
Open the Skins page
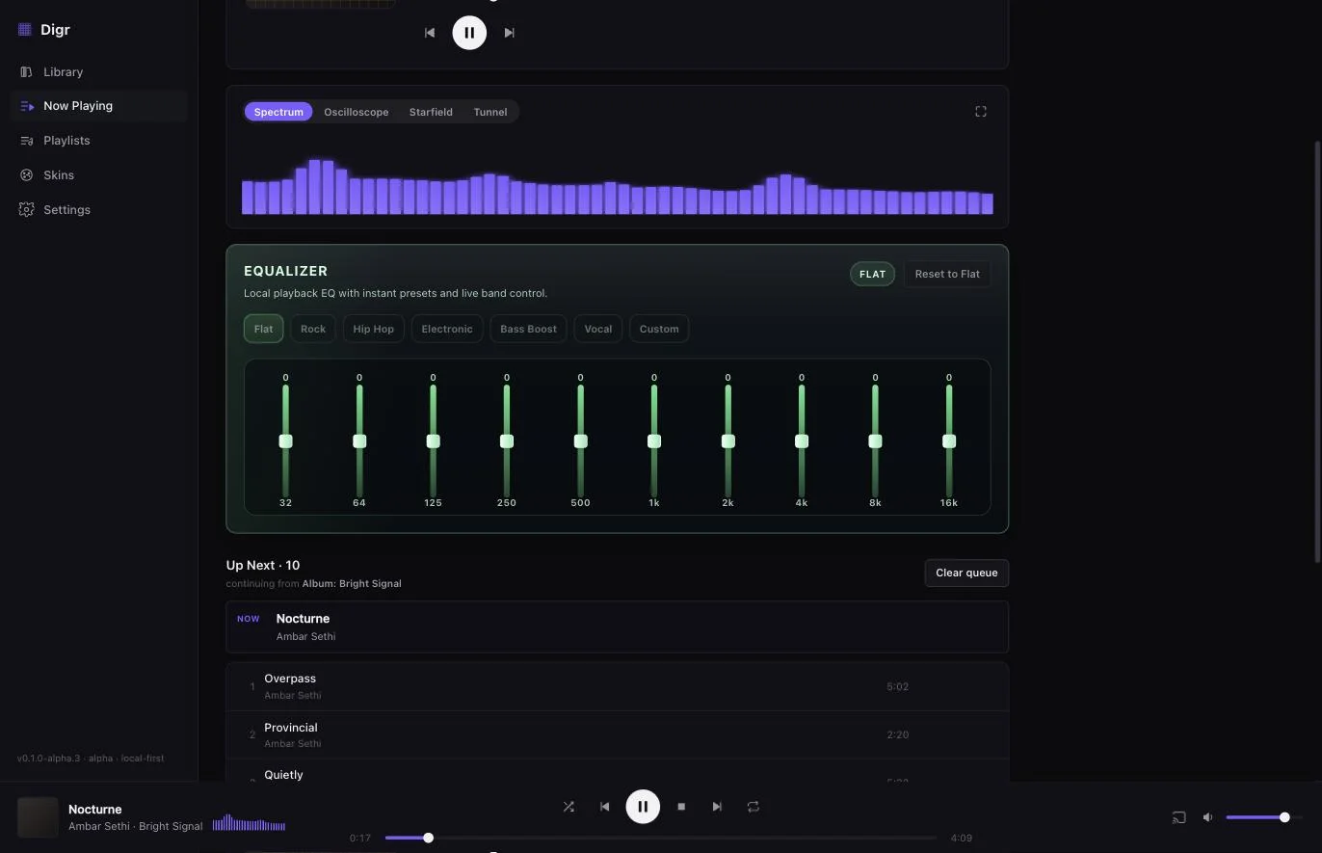(x=98, y=175)
